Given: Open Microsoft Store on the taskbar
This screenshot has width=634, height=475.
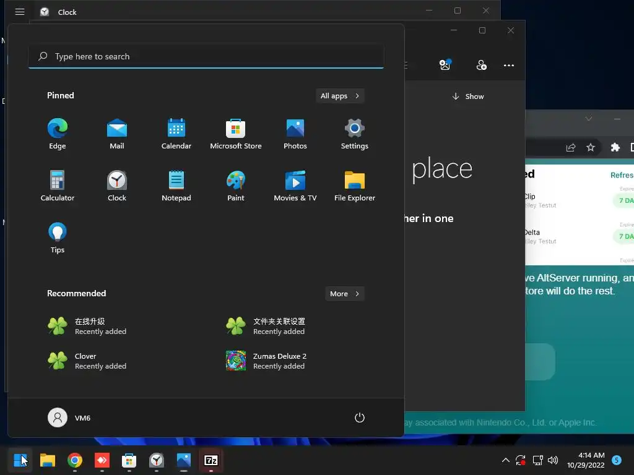Looking at the screenshot, I should pos(129,460).
